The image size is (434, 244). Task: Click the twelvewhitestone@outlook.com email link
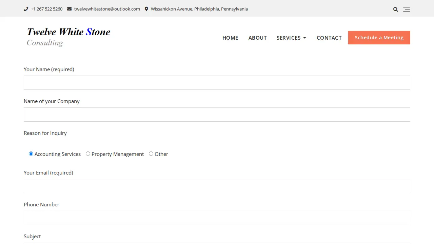pos(107,9)
